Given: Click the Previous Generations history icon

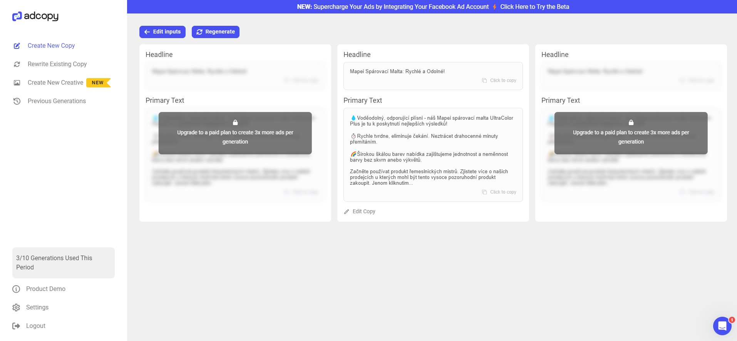Looking at the screenshot, I should pos(17,101).
